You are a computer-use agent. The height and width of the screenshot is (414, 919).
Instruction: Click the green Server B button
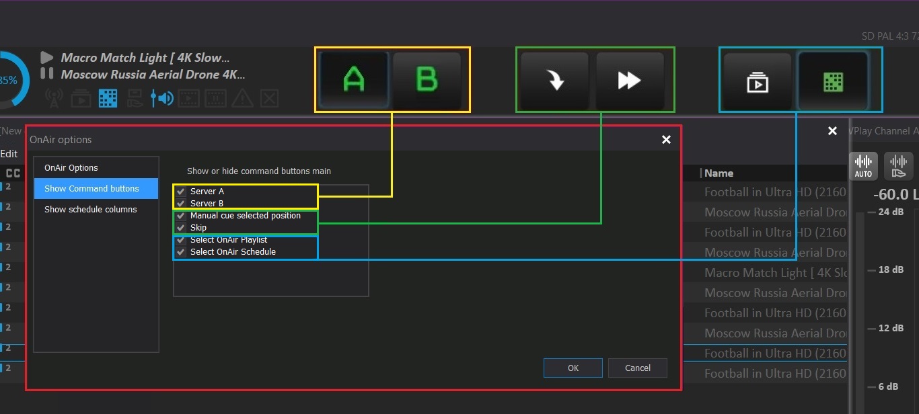coord(427,80)
